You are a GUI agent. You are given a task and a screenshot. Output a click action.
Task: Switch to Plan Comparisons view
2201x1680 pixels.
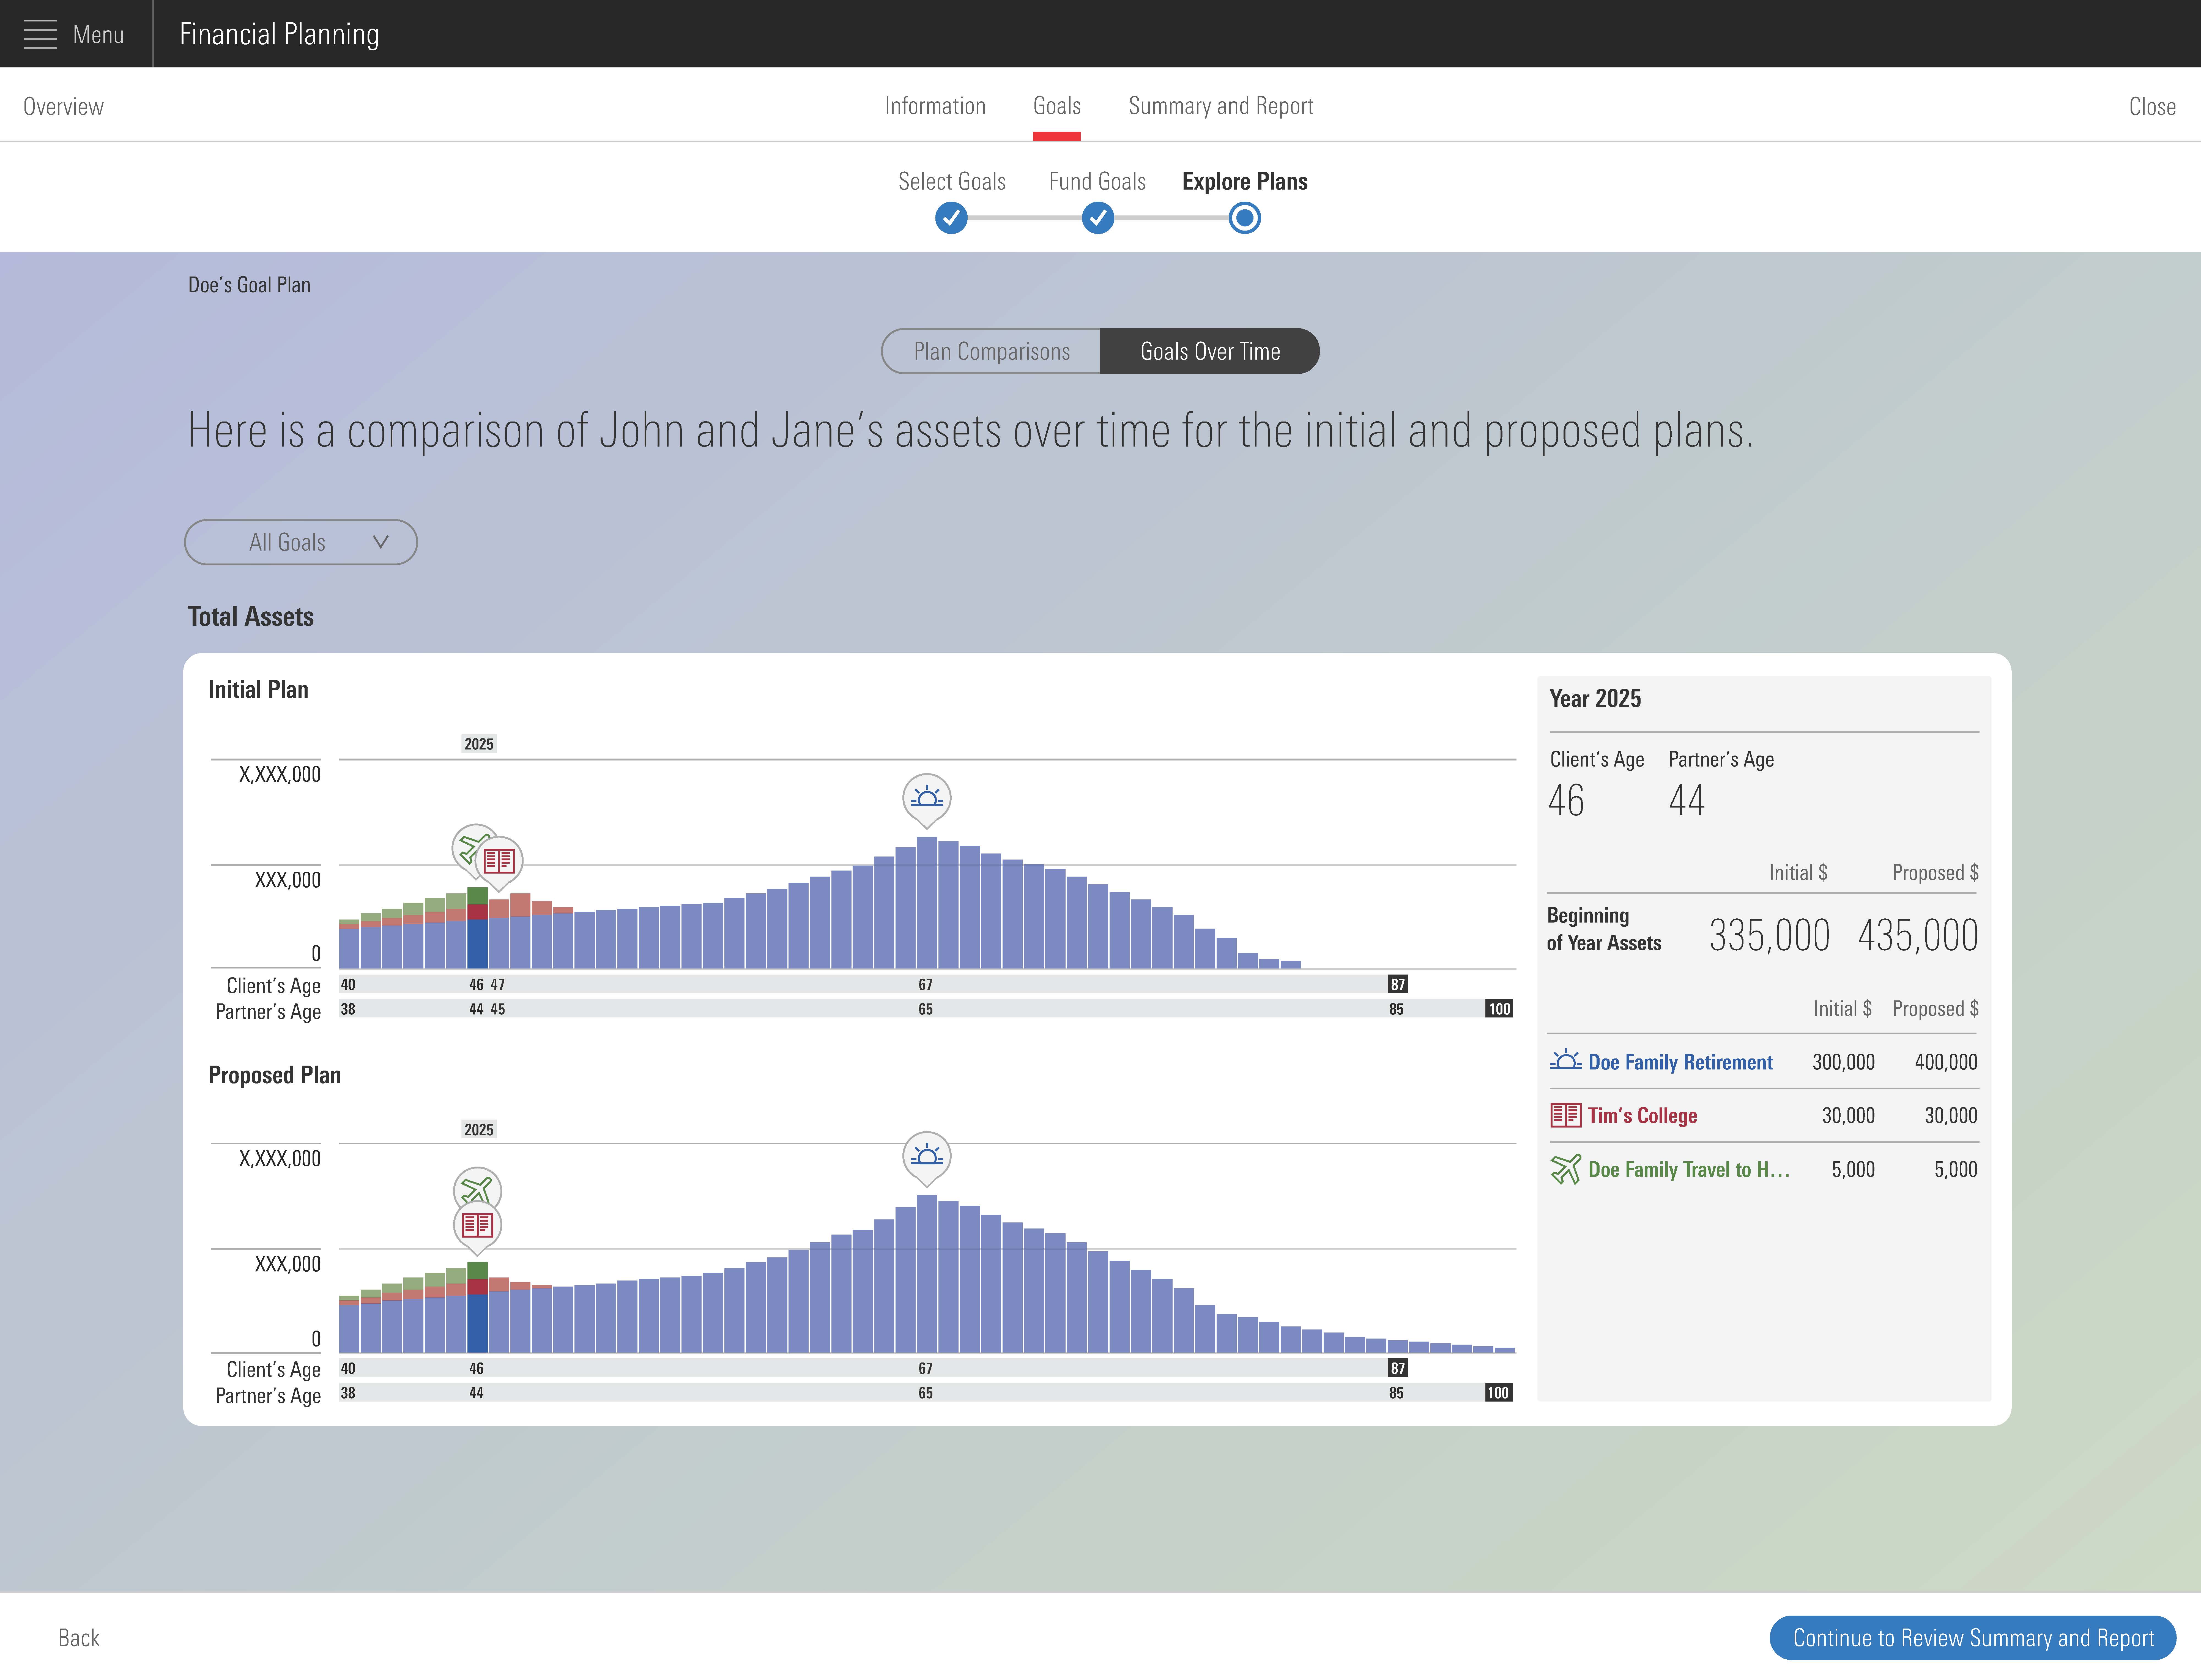pos(991,351)
